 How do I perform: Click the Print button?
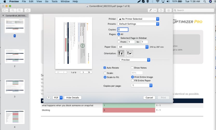[163, 98]
